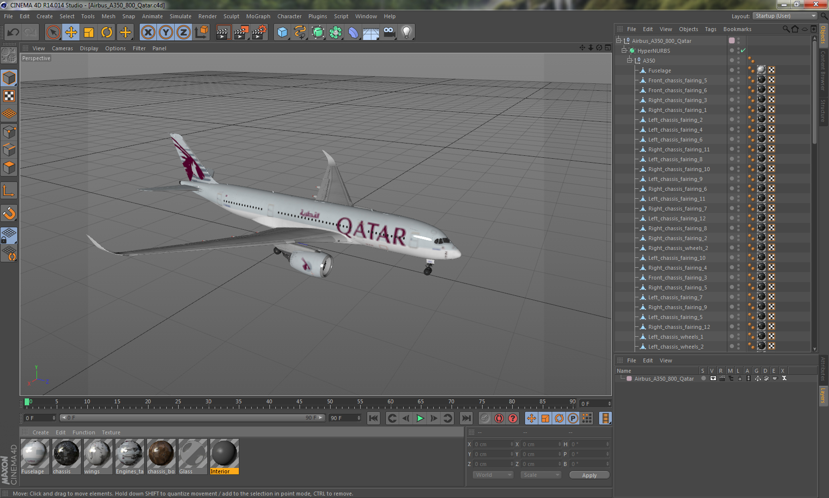
Task: Open Render to Picture Viewer icon
Action: (241, 33)
